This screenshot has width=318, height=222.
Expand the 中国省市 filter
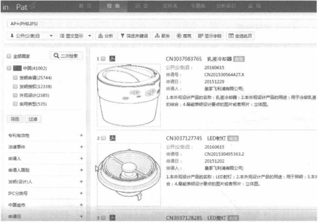(x=81, y=205)
